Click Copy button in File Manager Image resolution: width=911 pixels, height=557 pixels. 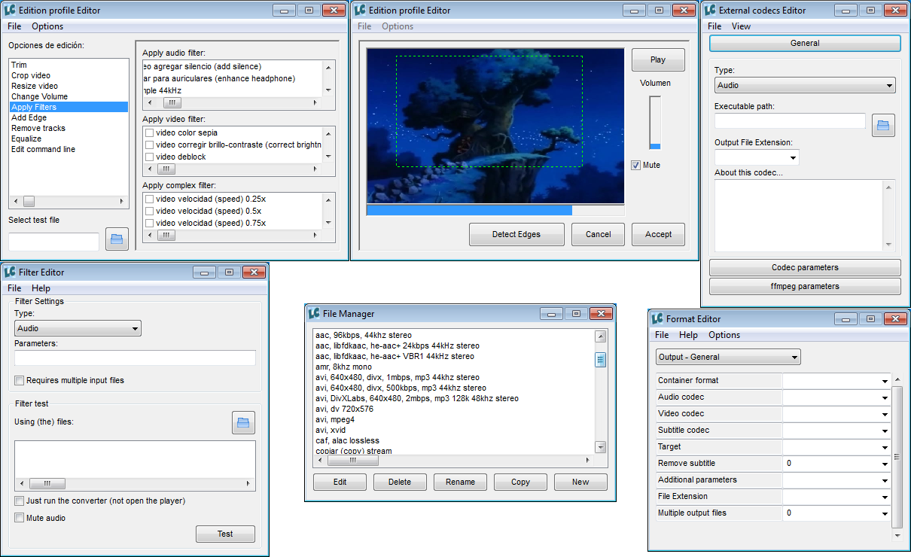pos(520,482)
